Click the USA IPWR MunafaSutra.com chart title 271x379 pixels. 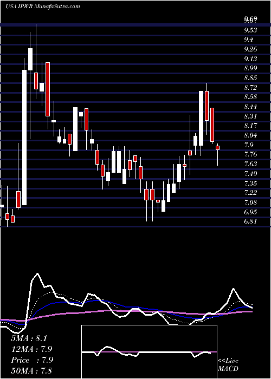click(x=43, y=6)
